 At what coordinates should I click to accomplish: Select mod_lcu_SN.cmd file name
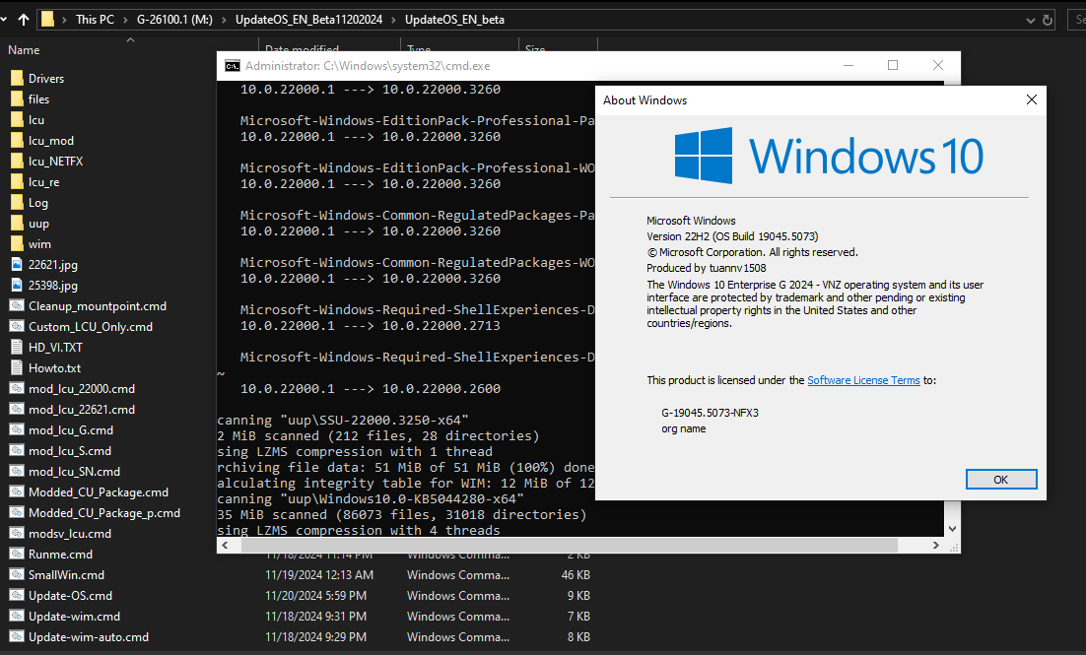[x=74, y=472]
